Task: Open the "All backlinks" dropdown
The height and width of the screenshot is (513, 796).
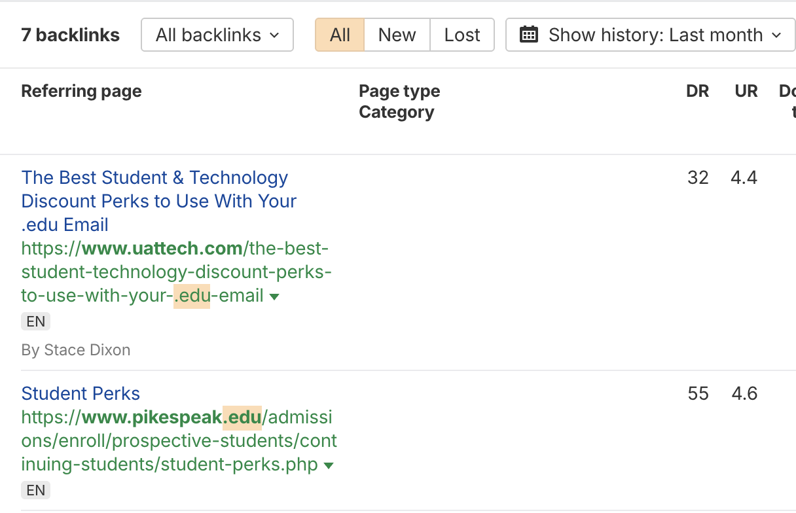Action: 217,35
